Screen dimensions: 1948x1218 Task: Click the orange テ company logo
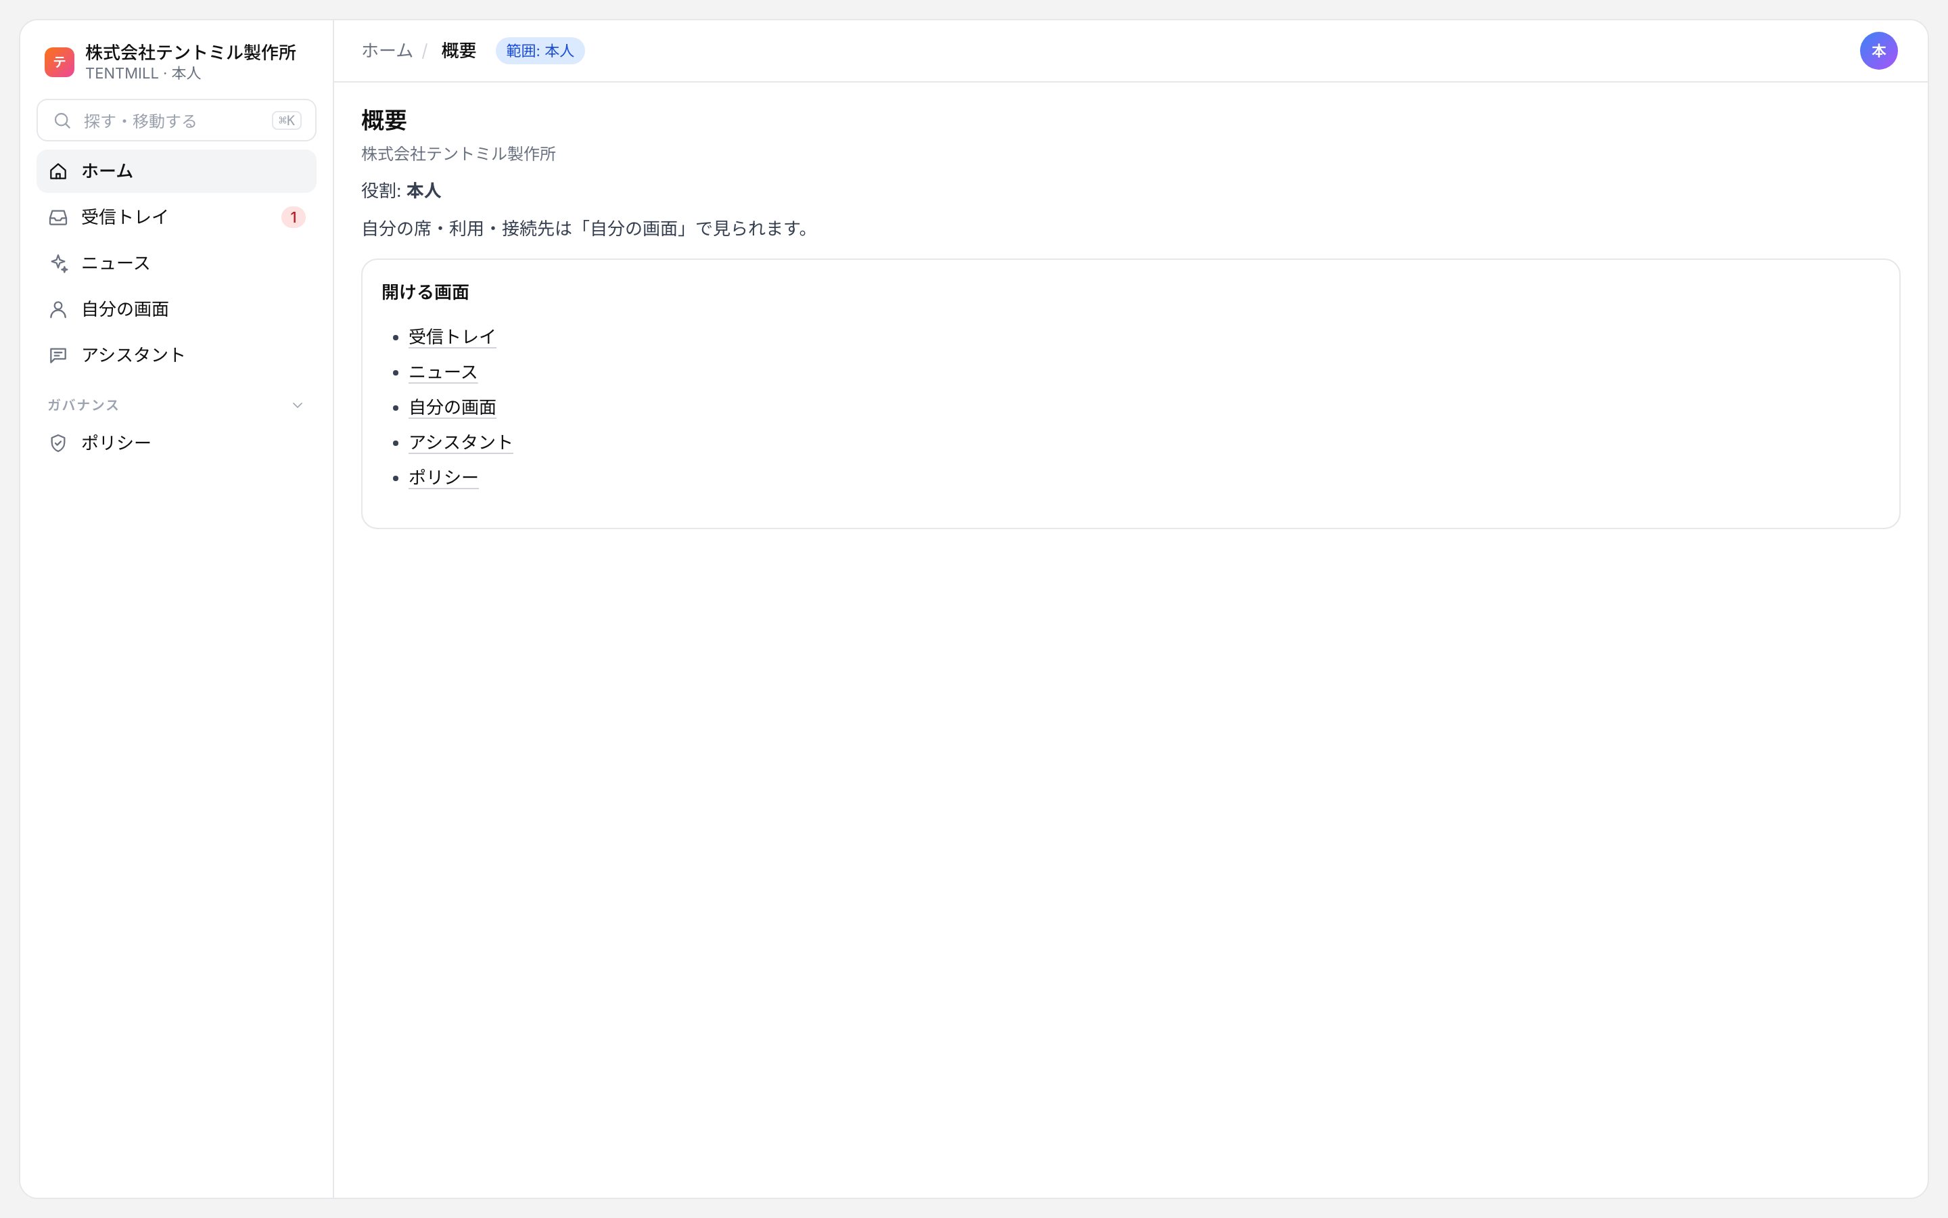click(x=60, y=62)
